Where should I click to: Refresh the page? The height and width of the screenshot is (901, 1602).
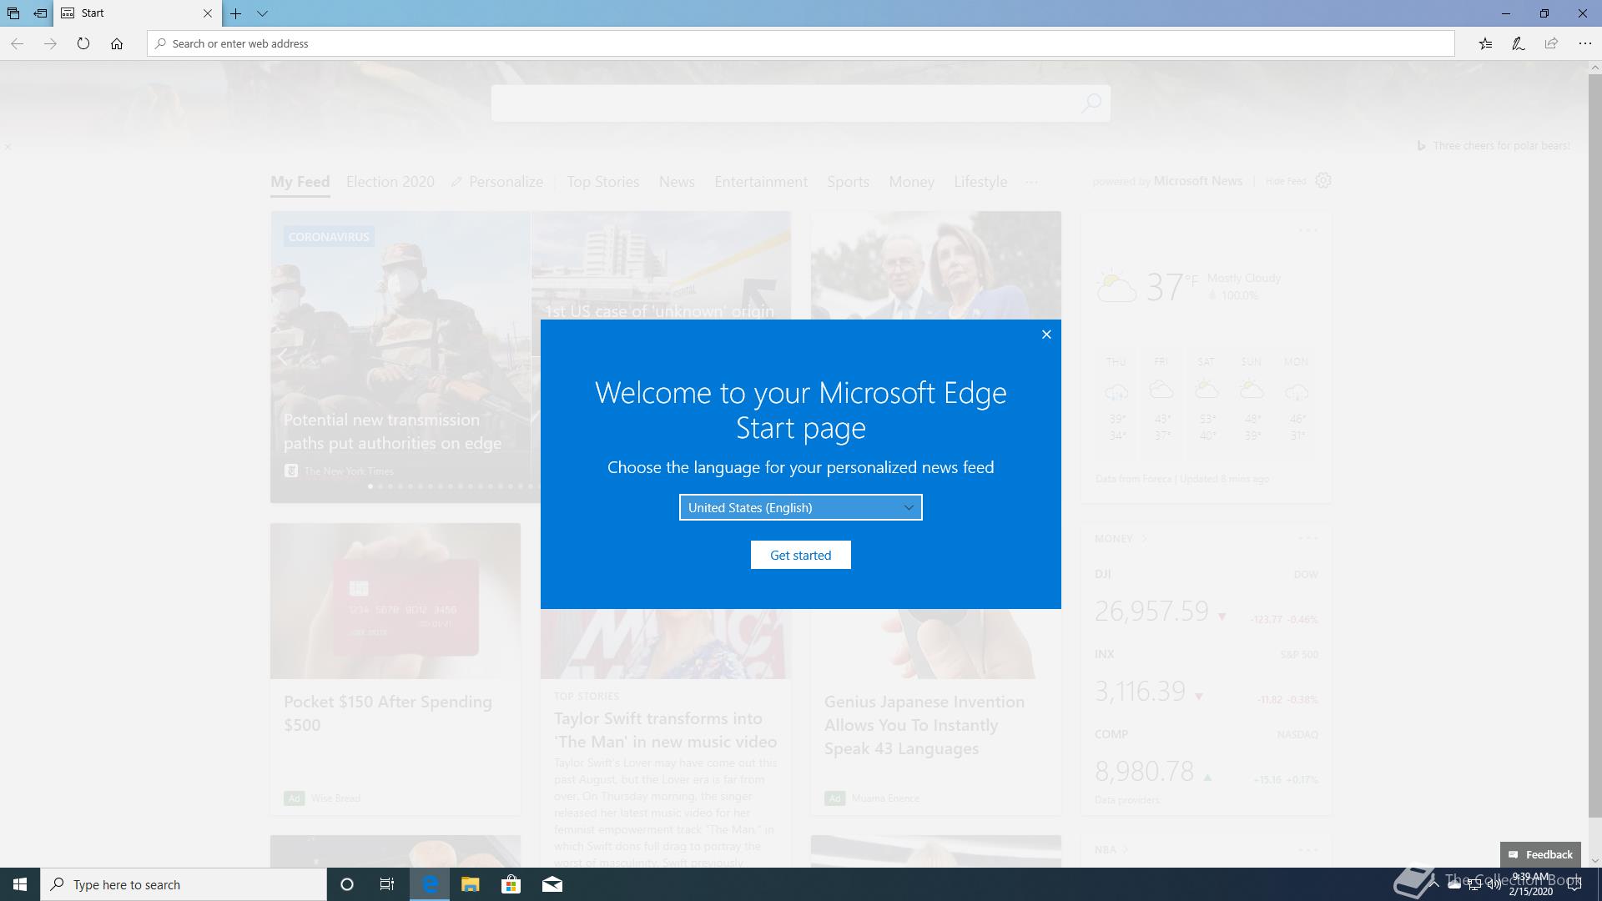click(x=83, y=43)
